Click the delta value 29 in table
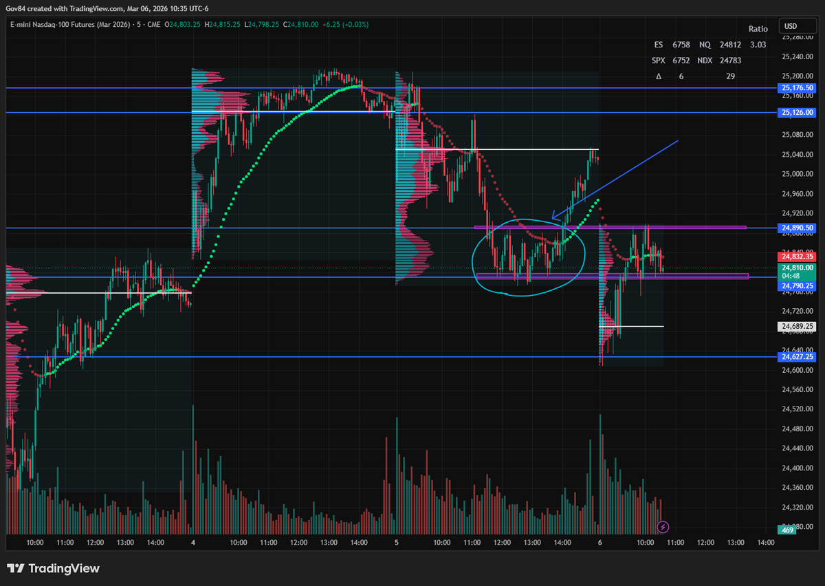 (x=730, y=76)
